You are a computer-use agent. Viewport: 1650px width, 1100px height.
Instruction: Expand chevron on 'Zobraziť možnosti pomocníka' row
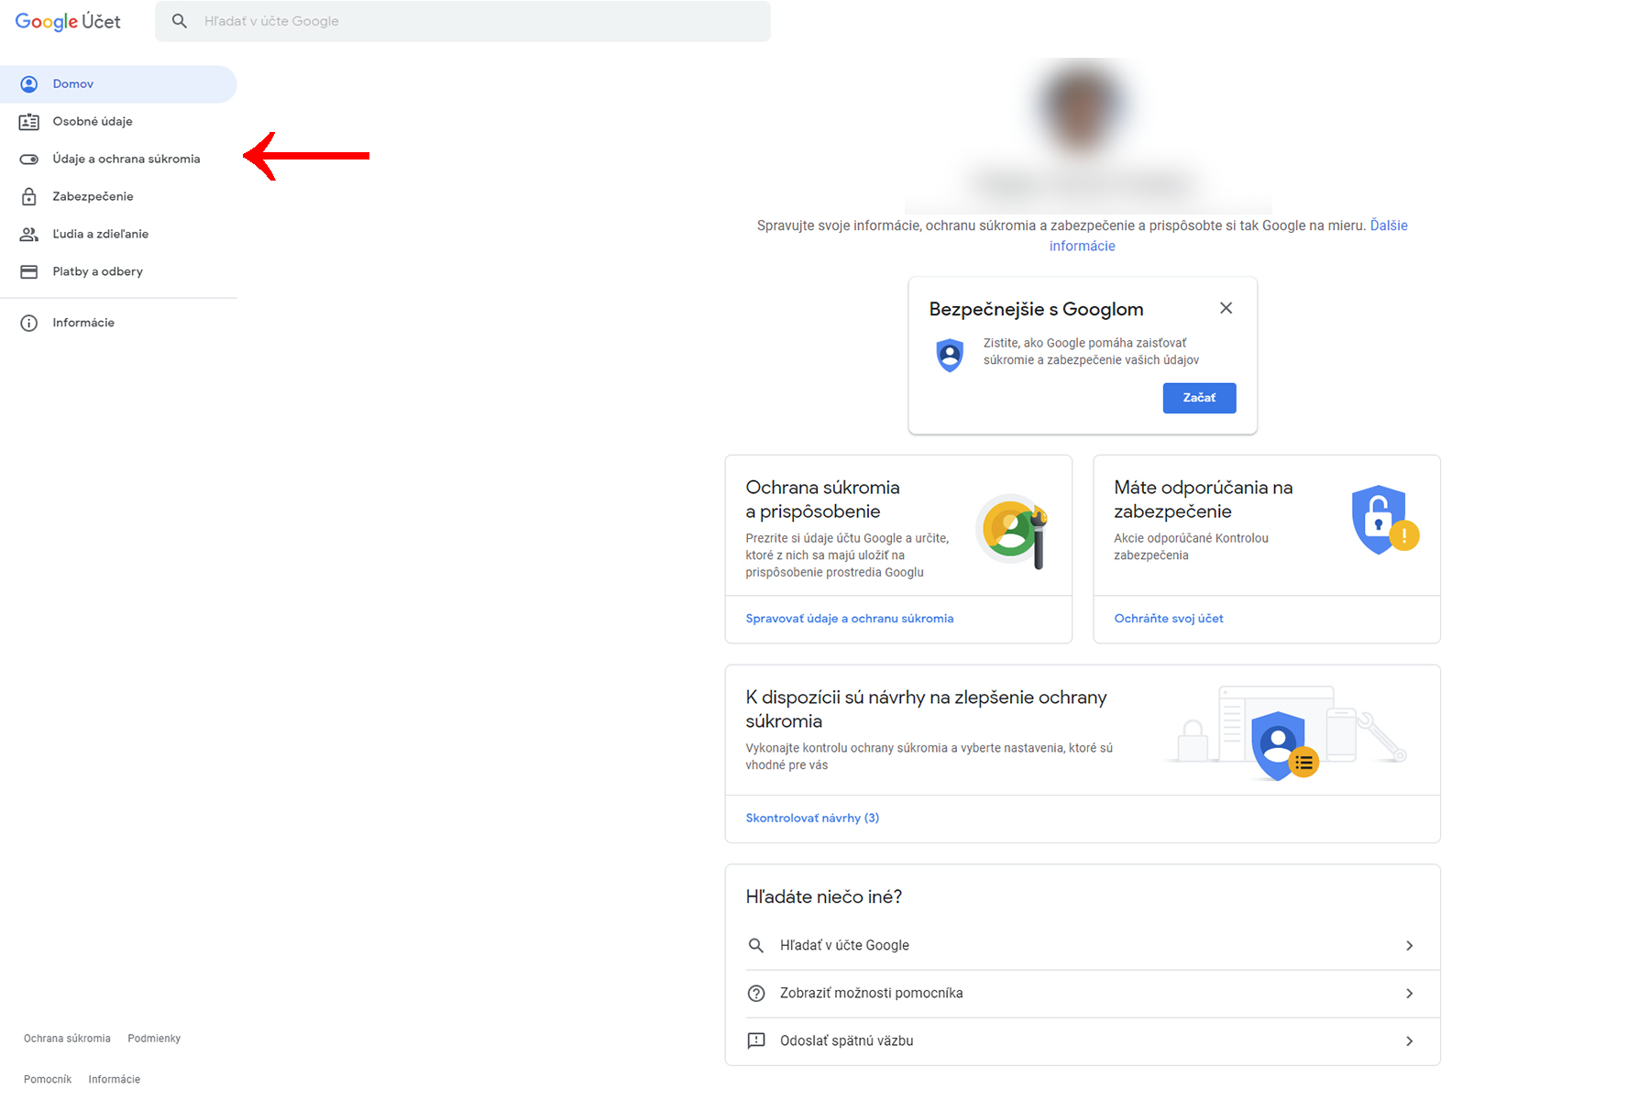[1410, 994]
